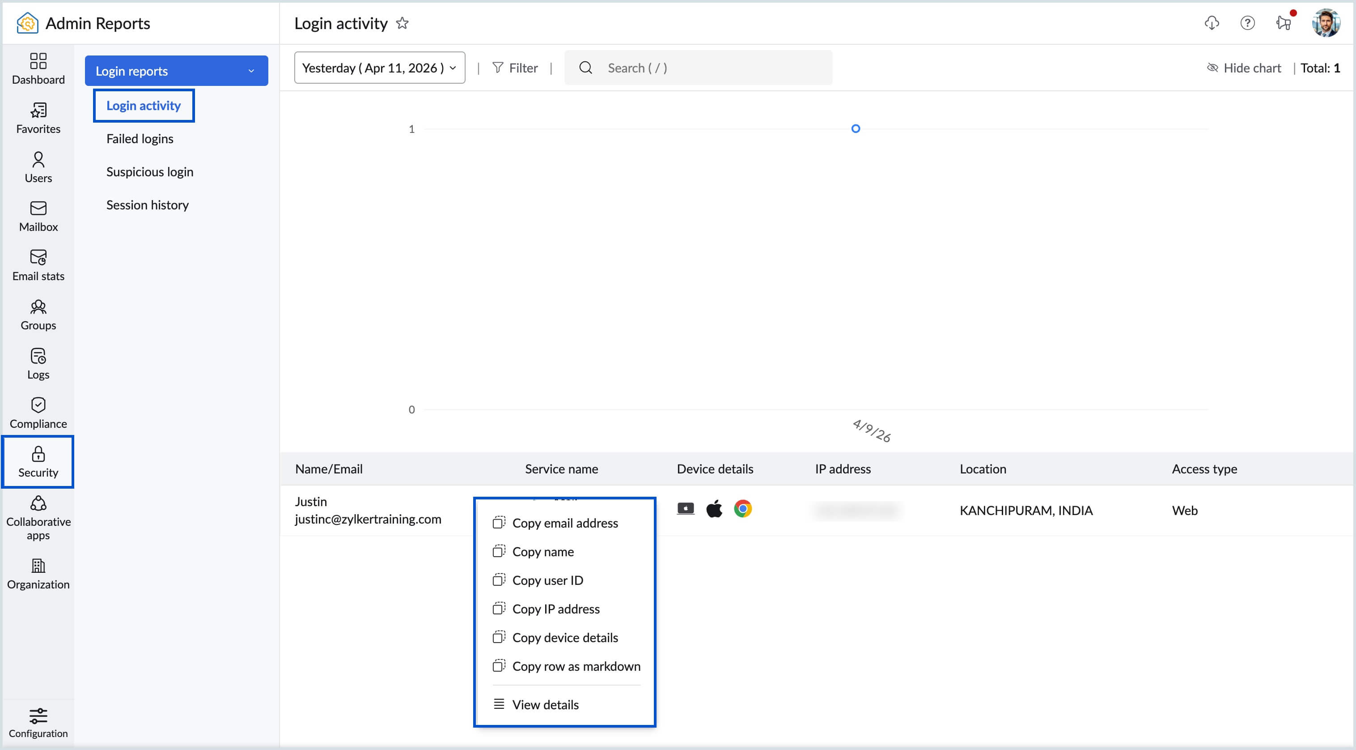Click the Chrome browser icon in device details

743,508
